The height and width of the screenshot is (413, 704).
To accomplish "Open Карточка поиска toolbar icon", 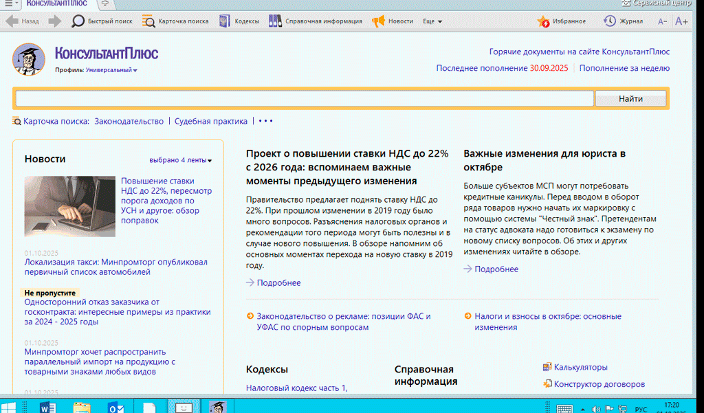I will 148,21.
